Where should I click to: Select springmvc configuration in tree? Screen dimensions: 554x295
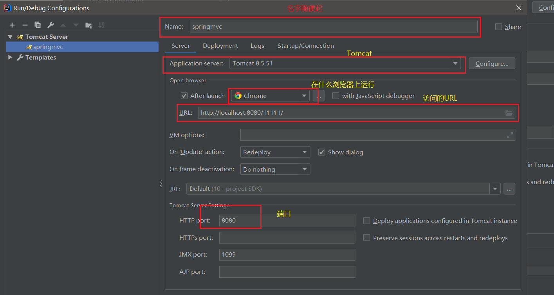point(82,47)
